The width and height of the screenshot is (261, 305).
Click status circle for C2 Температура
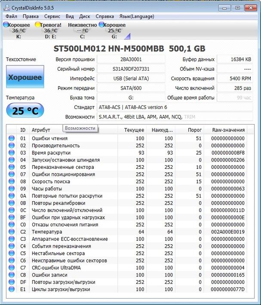click(12, 232)
